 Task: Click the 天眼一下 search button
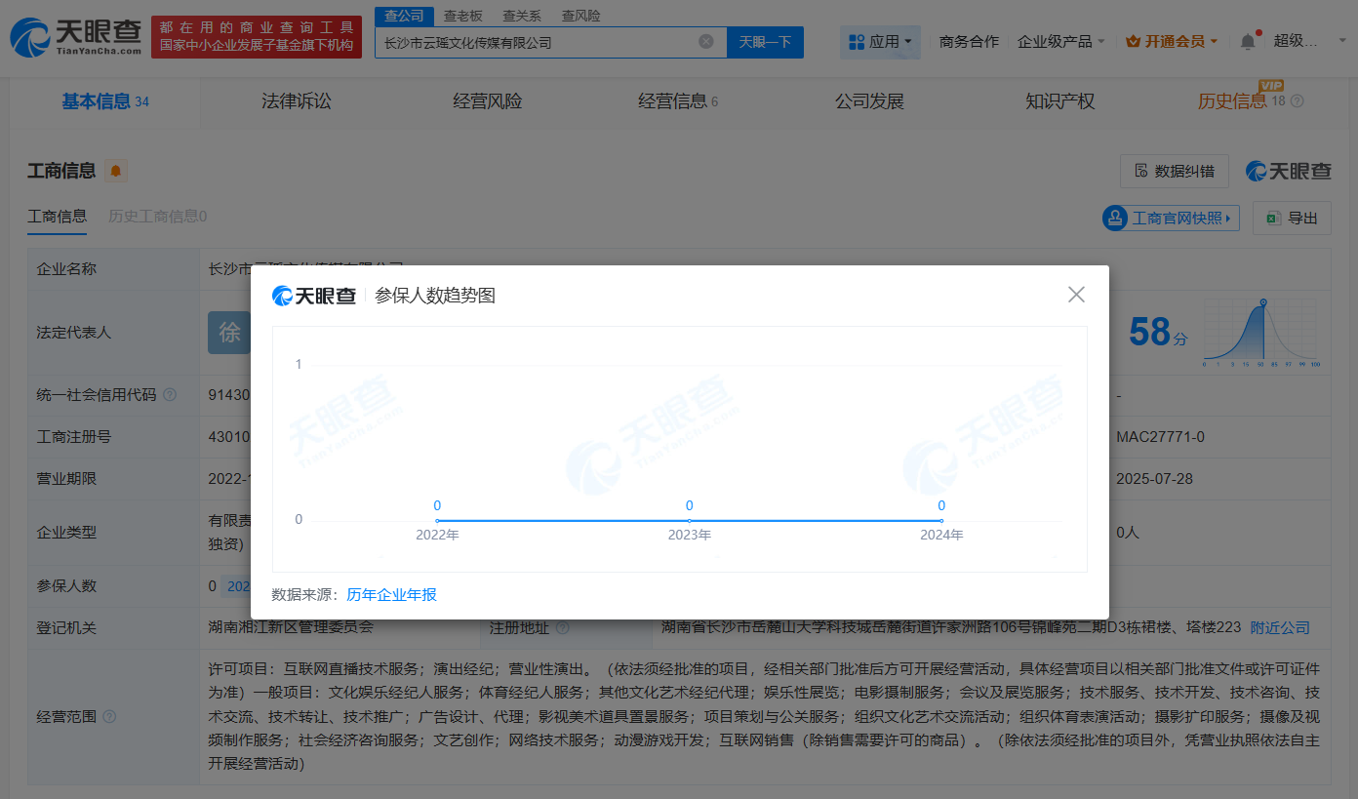click(x=765, y=42)
